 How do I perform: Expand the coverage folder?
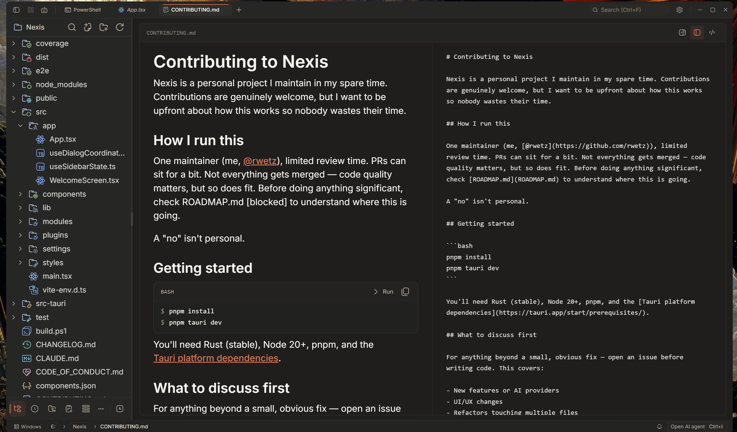click(14, 44)
